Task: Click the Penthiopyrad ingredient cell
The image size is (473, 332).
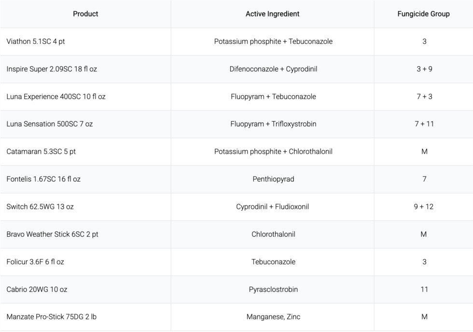Action: (x=273, y=179)
